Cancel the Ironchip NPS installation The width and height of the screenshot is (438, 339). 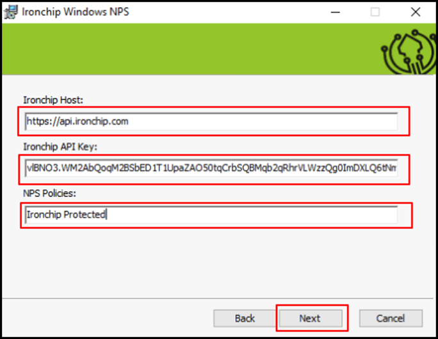(x=391, y=318)
